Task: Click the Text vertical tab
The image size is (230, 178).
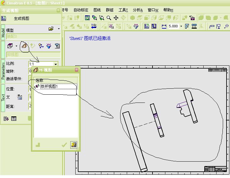Action: [x=3, y=98]
